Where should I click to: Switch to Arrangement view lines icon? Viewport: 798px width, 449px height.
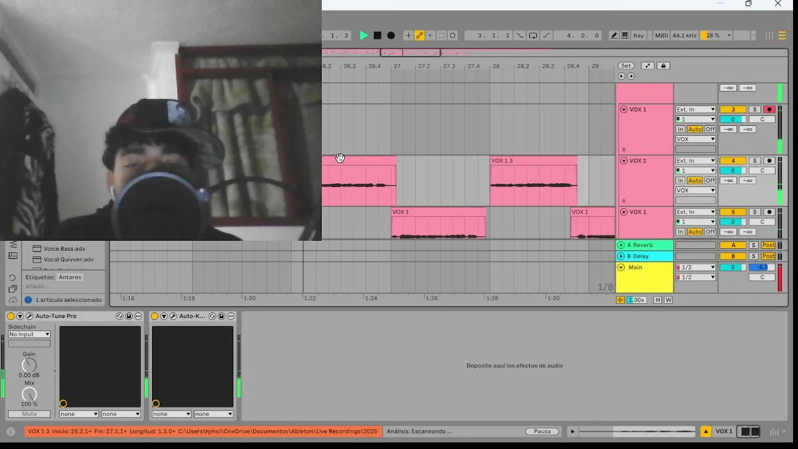(782, 36)
